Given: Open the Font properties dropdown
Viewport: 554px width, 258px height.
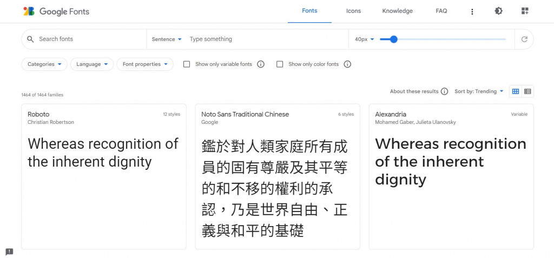Looking at the screenshot, I should click(x=145, y=64).
